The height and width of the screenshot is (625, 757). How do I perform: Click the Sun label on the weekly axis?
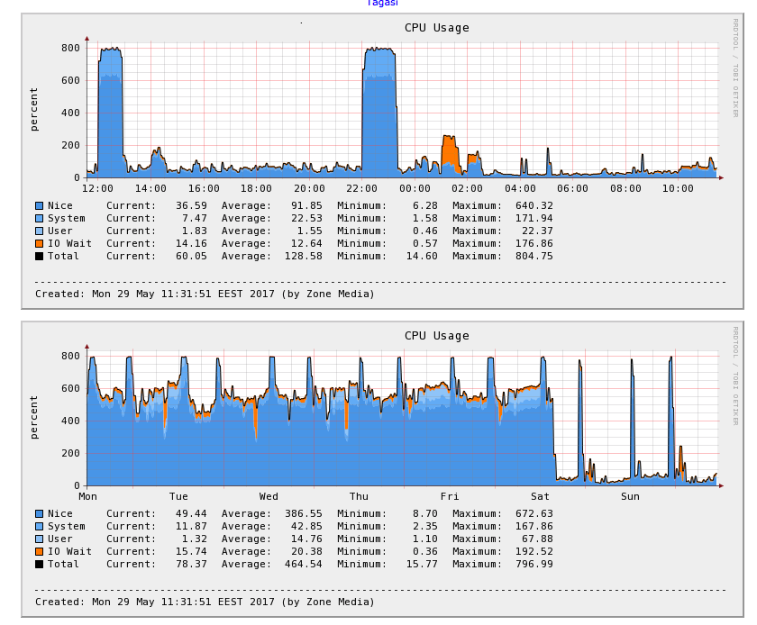pos(630,496)
